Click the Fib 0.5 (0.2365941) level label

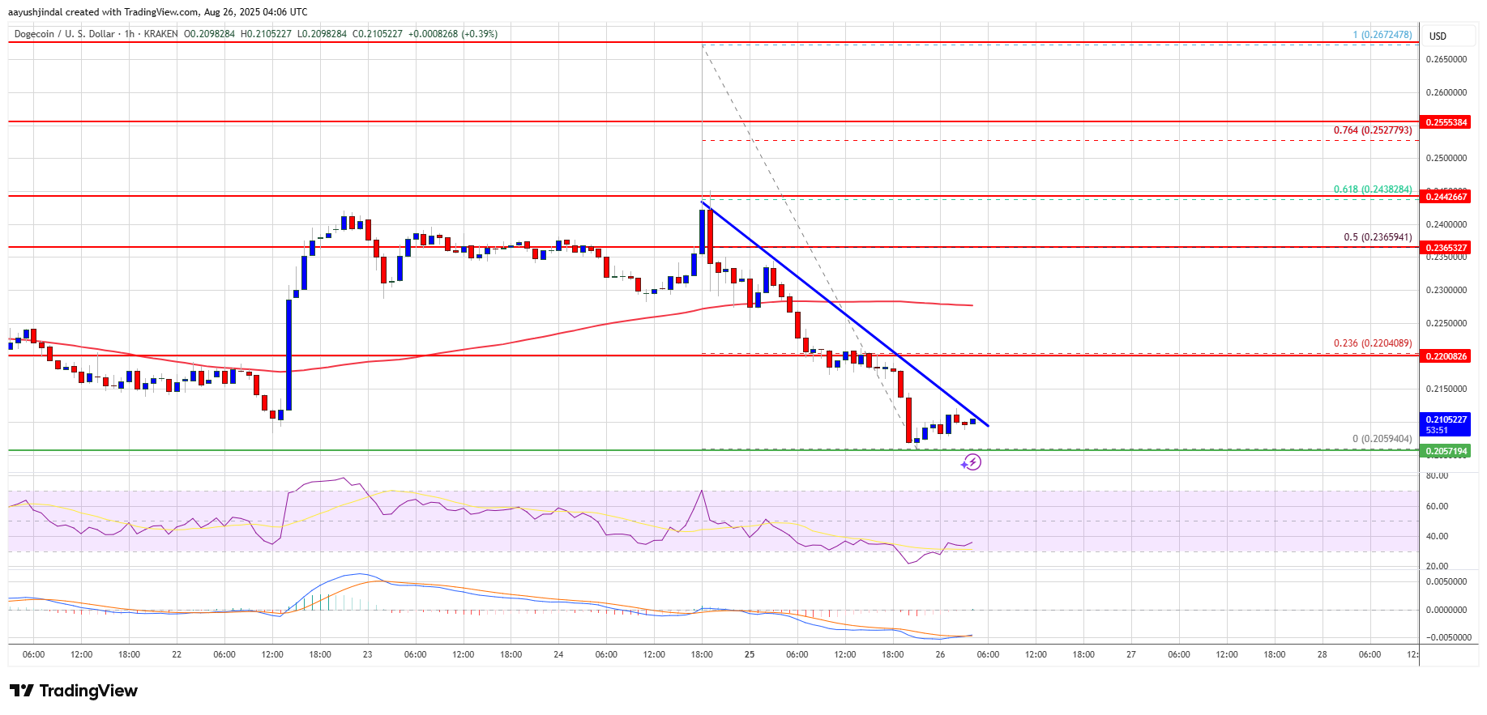click(x=1378, y=237)
